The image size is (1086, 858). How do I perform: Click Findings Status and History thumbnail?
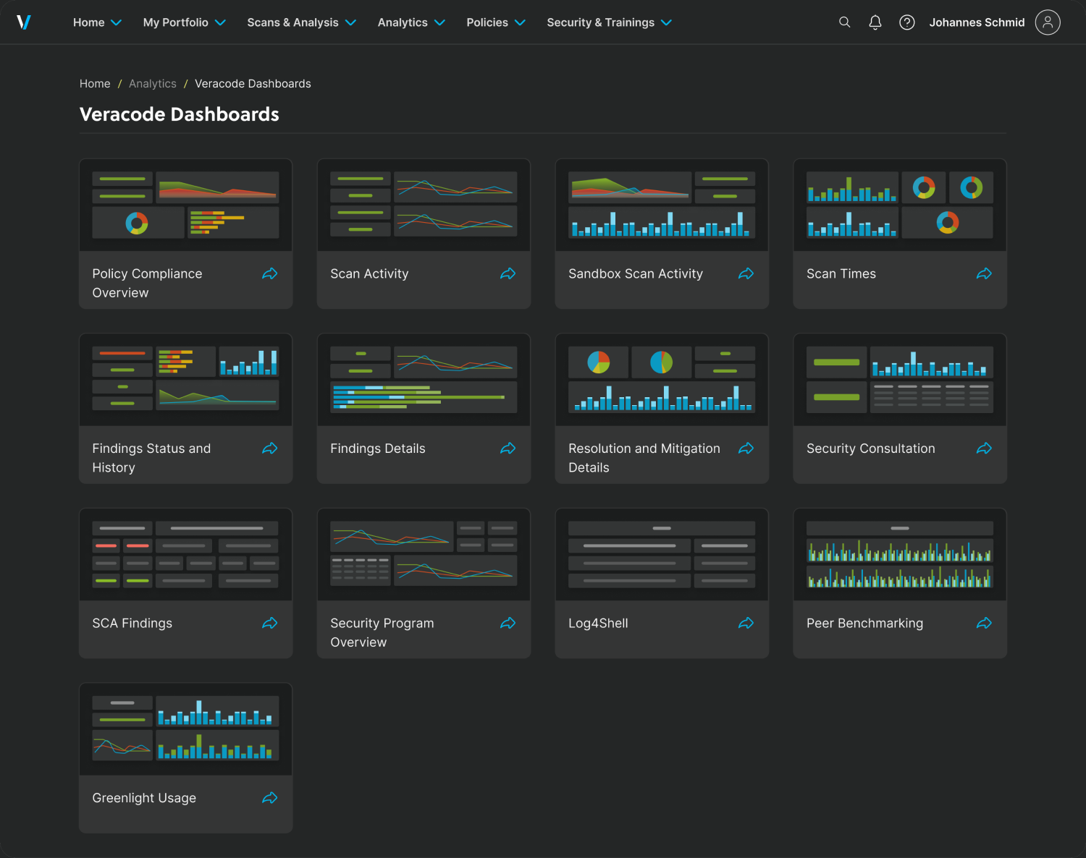click(185, 380)
